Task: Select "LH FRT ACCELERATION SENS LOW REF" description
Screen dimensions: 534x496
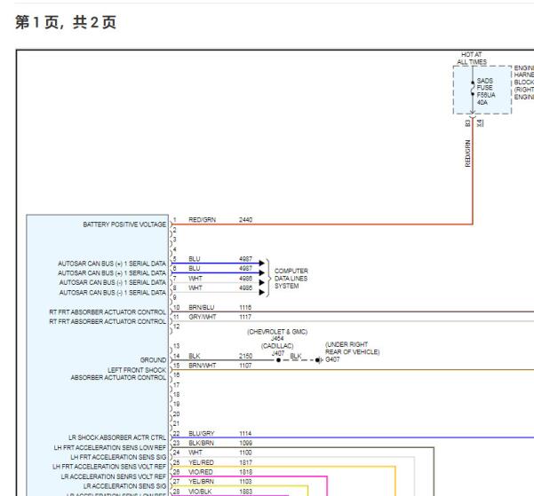Action: click(109, 448)
